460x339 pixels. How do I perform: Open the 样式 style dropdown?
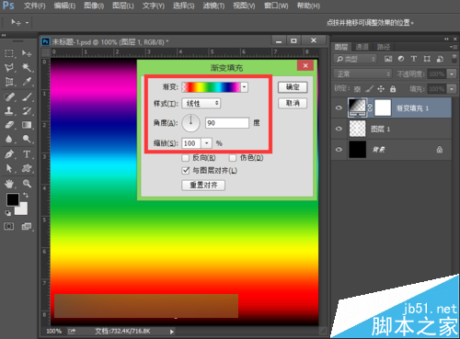point(201,104)
